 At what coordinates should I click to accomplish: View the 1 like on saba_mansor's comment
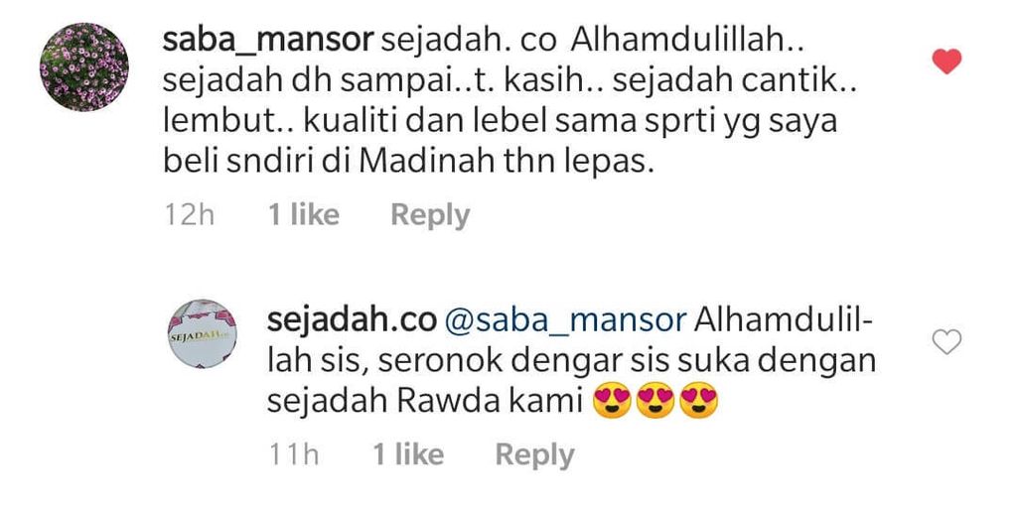[304, 214]
